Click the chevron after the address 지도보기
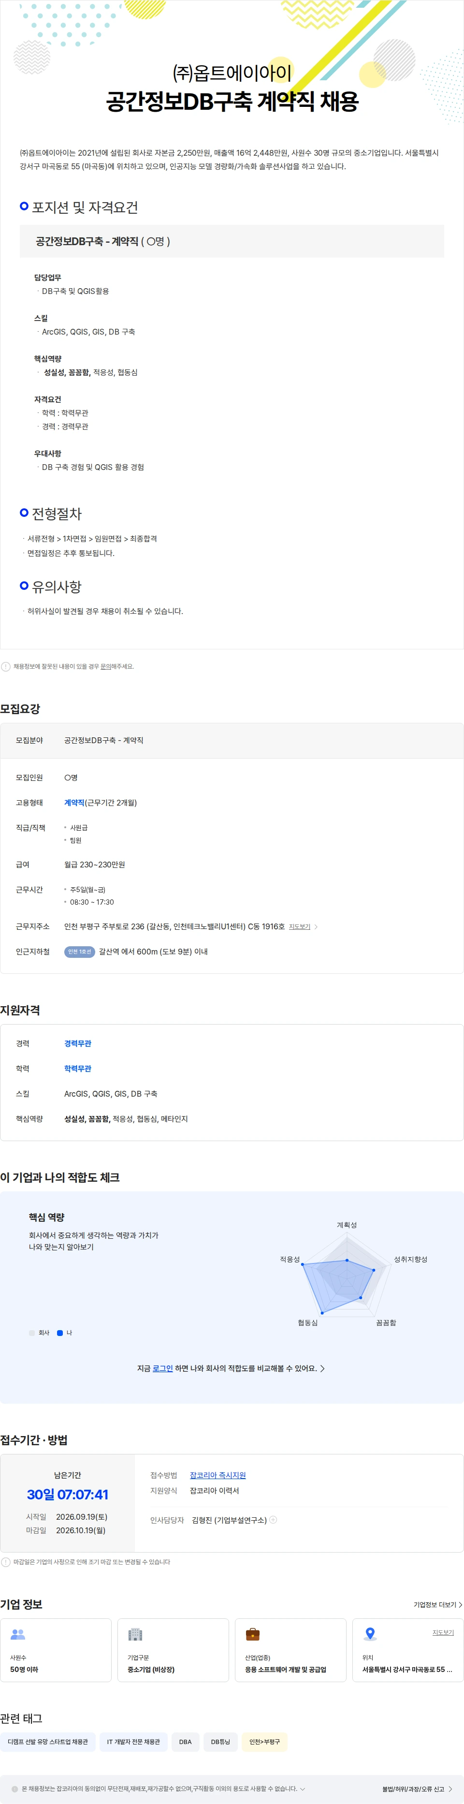 coord(316,926)
